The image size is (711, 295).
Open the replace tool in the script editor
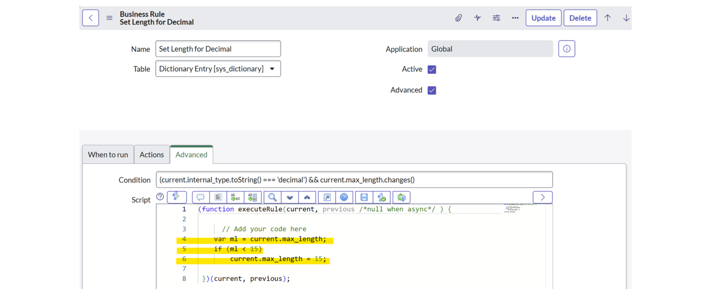click(235, 197)
